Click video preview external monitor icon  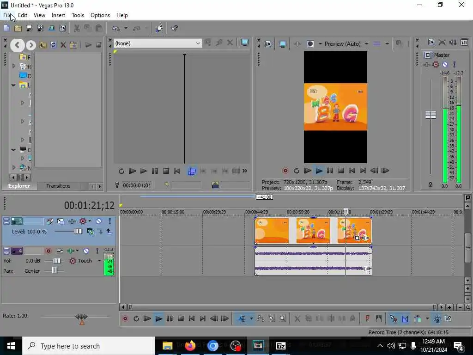coord(282,44)
